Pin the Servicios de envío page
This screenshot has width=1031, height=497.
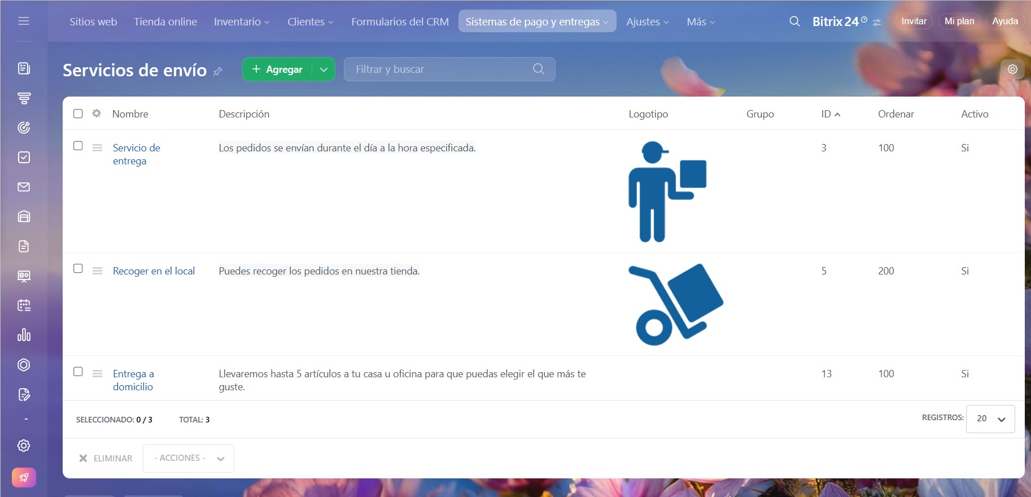point(217,71)
